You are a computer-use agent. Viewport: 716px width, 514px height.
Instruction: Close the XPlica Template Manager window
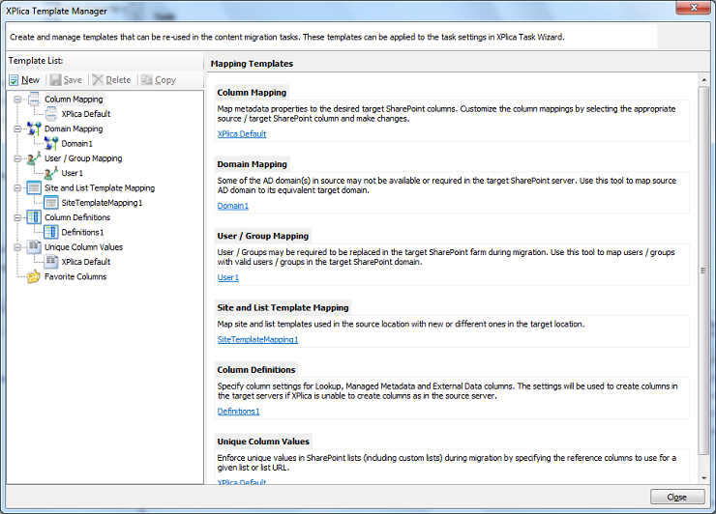point(693,8)
